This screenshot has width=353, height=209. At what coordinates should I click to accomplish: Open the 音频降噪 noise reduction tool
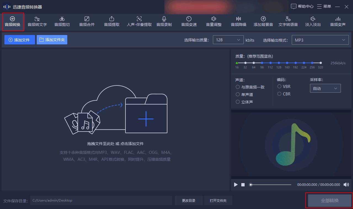click(238, 22)
